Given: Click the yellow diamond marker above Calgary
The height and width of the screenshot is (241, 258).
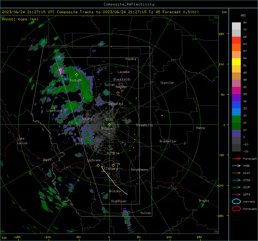Looking at the screenshot, I should point(113,165).
